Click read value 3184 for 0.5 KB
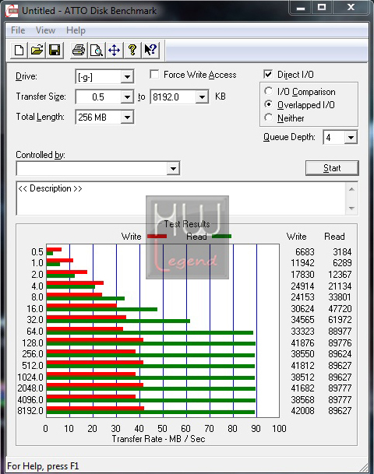 [342, 252]
